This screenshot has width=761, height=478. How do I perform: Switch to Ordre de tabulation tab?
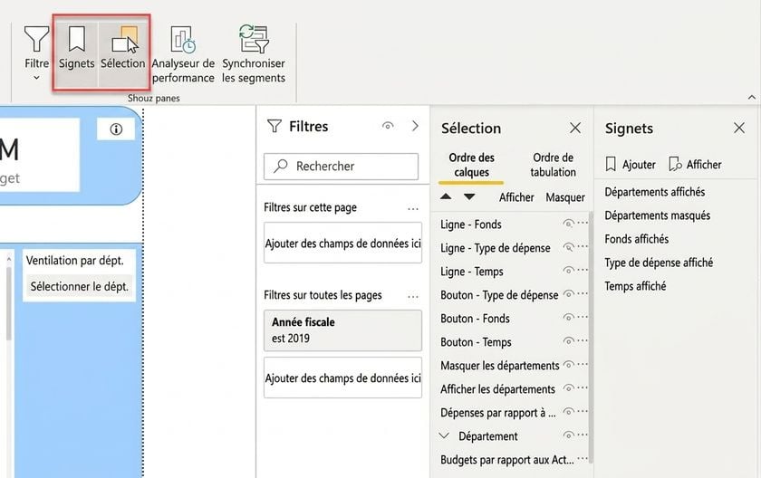point(553,165)
